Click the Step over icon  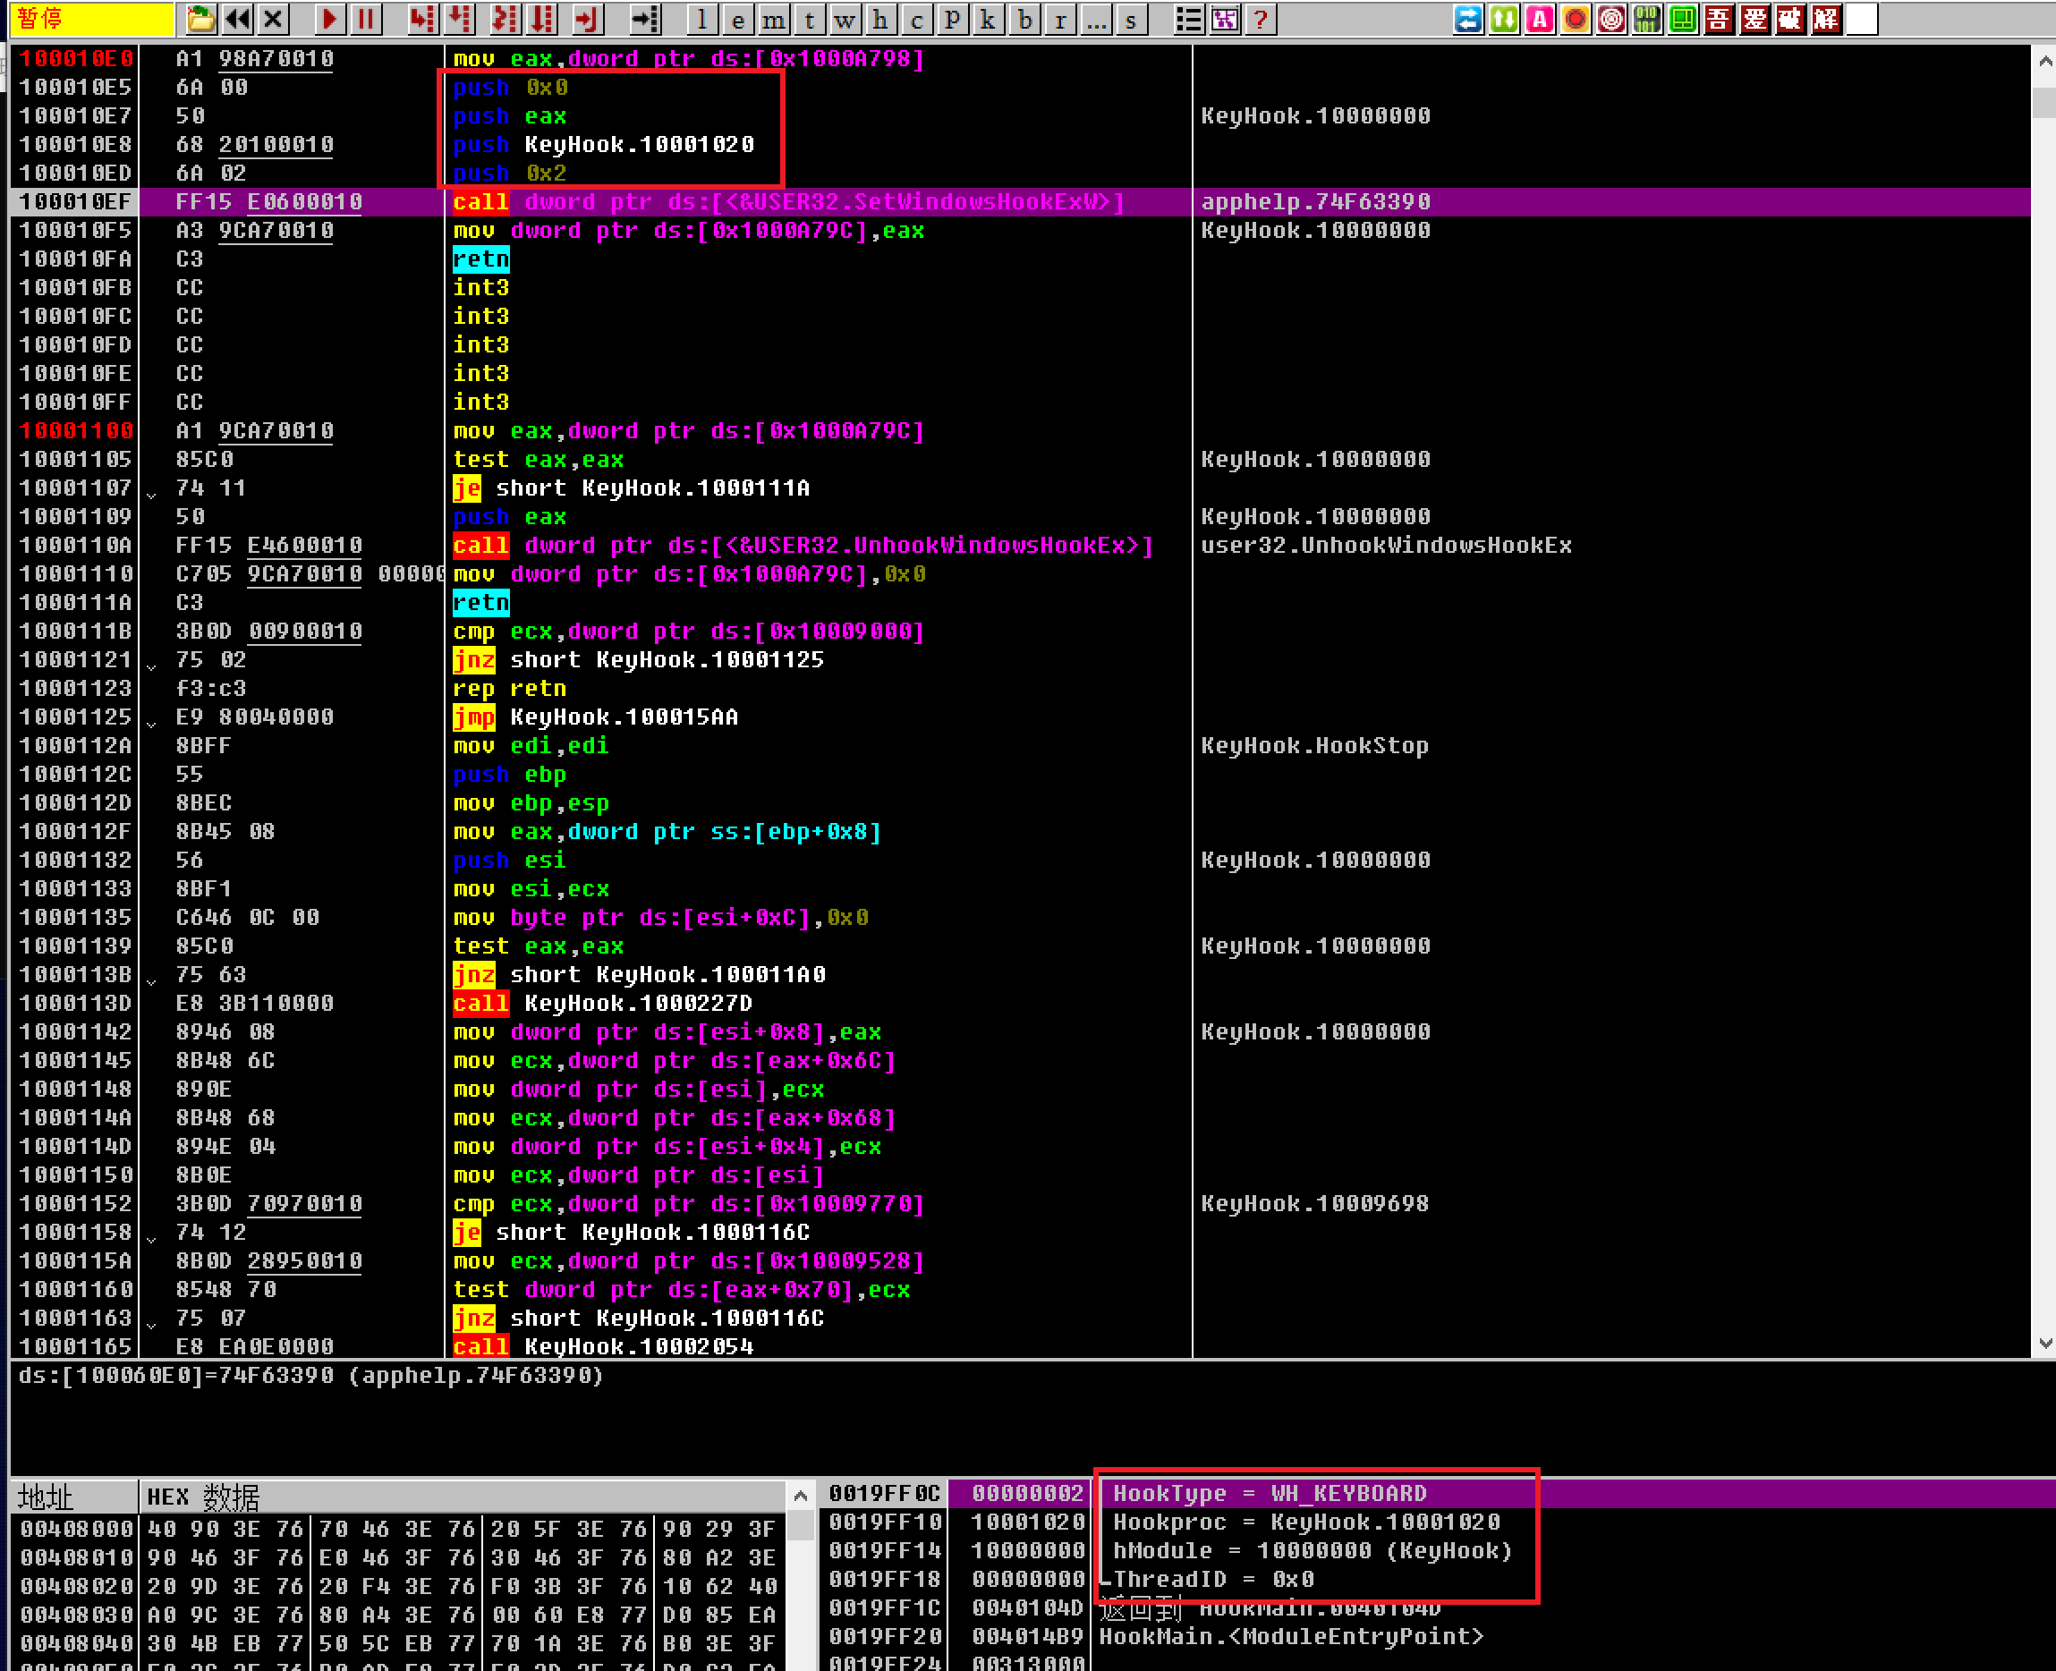(460, 18)
